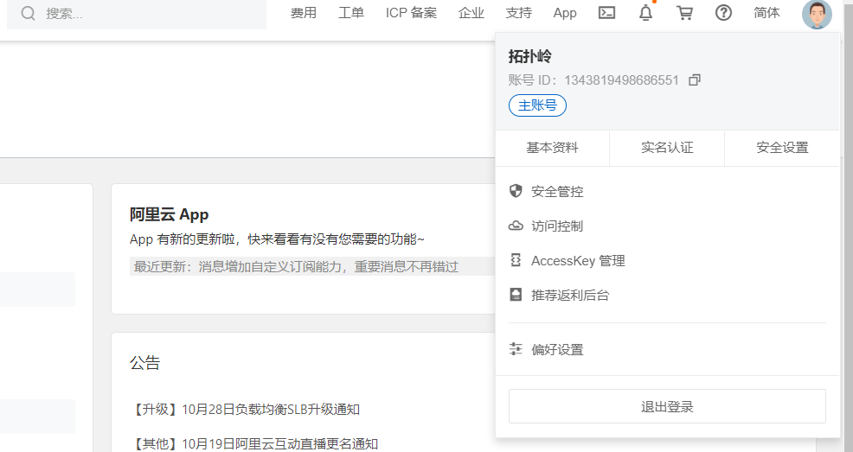This screenshot has width=853, height=452.
Task: Open the help question mark icon
Action: tap(723, 12)
